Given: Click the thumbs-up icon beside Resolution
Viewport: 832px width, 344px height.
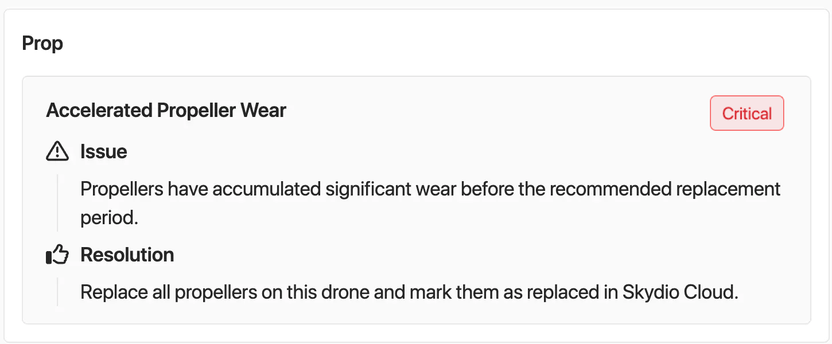Looking at the screenshot, I should [57, 255].
